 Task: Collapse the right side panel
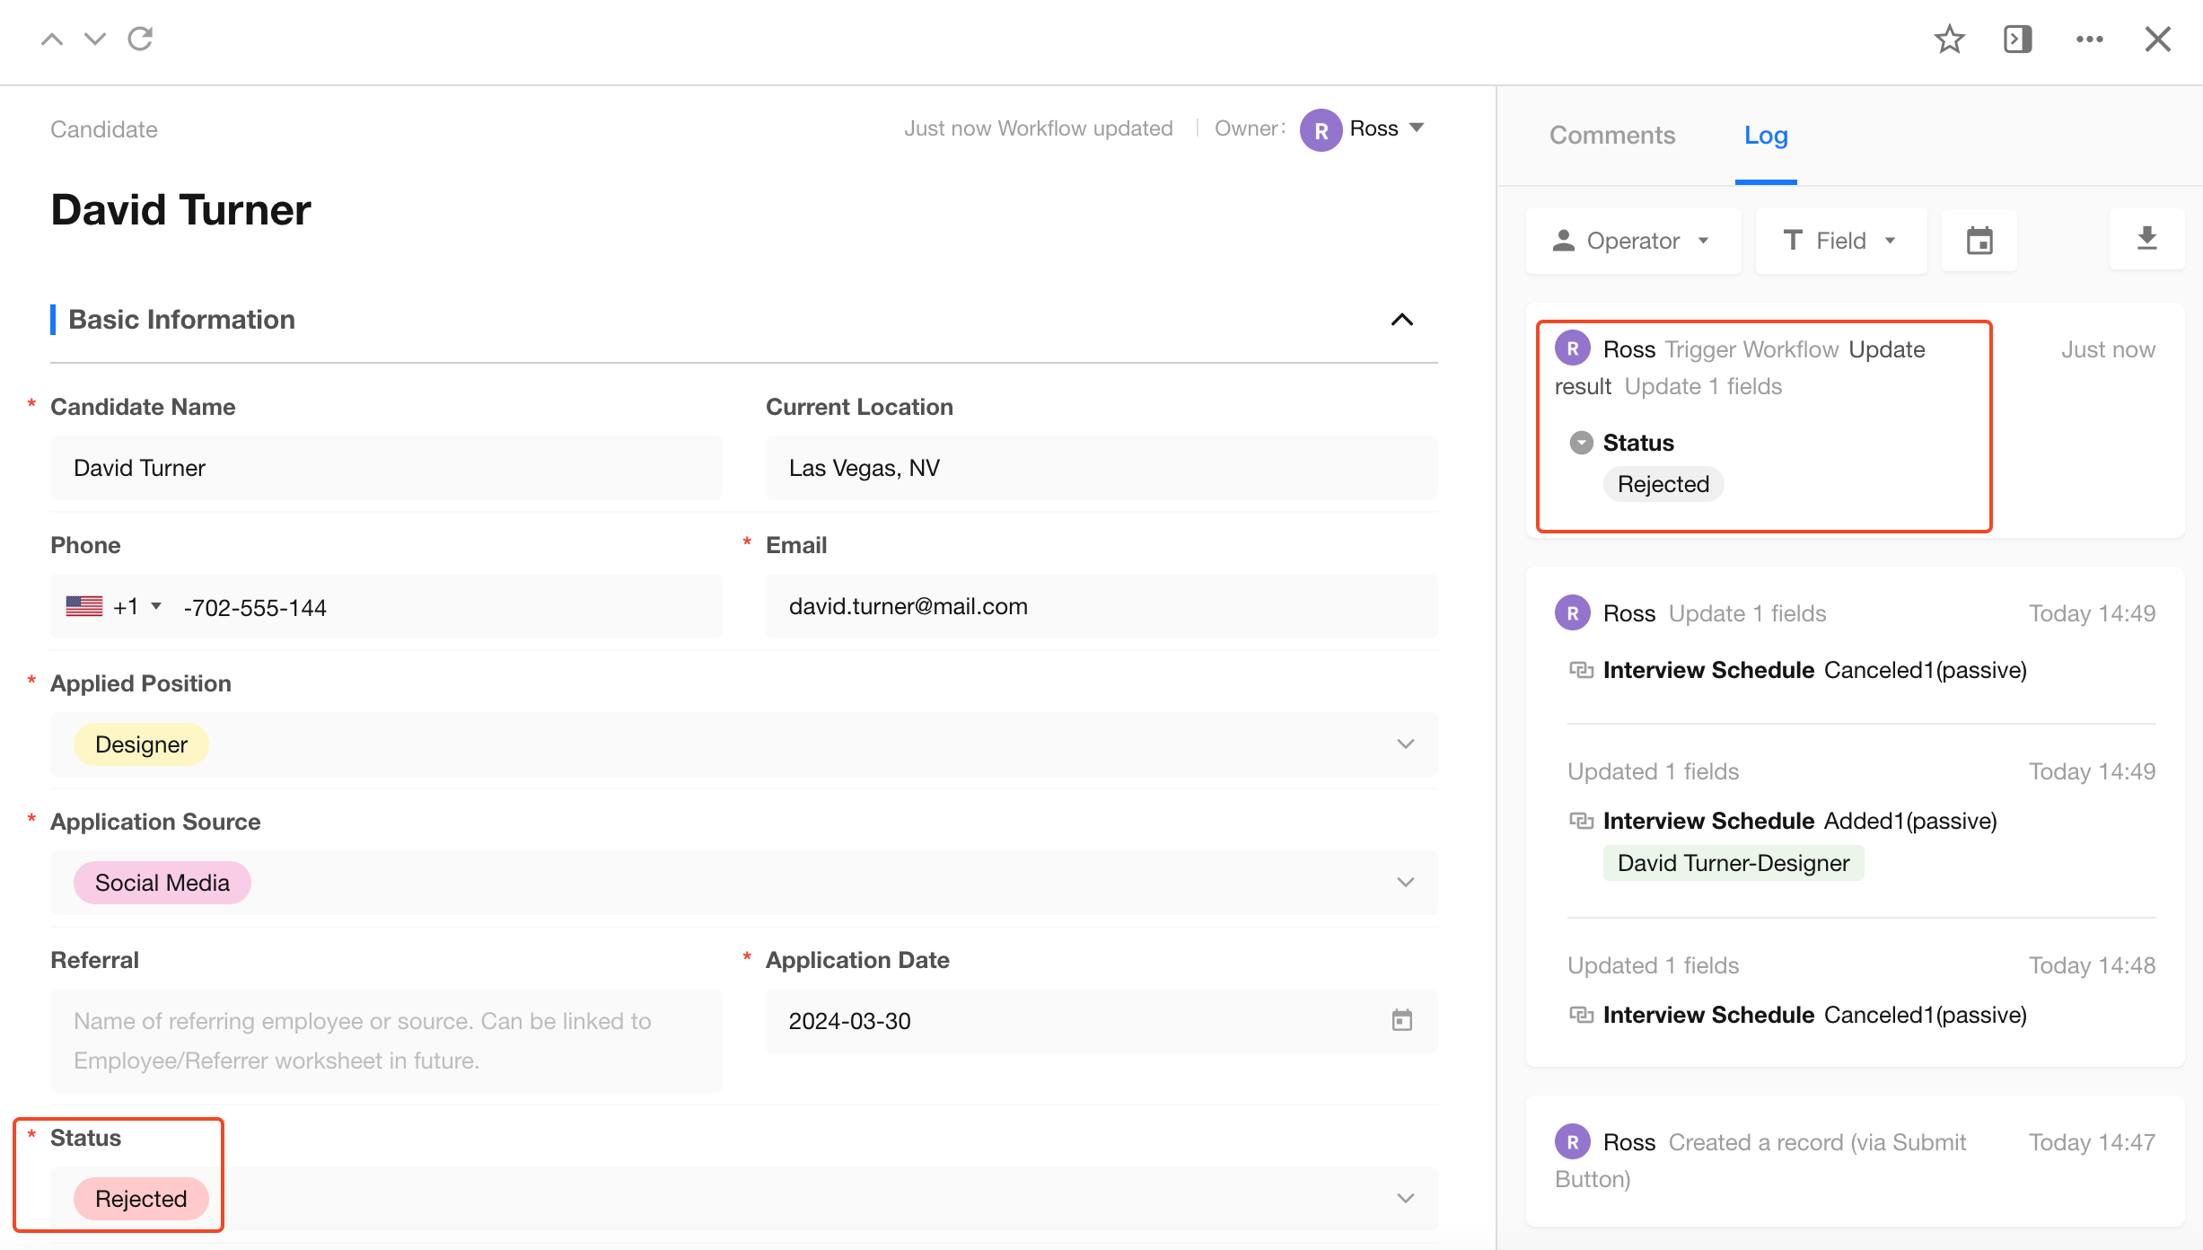(2018, 39)
